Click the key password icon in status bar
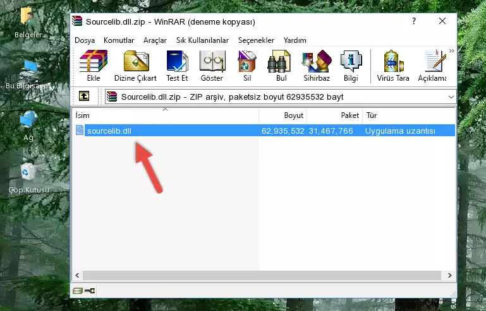The image size is (486, 311). click(90, 290)
